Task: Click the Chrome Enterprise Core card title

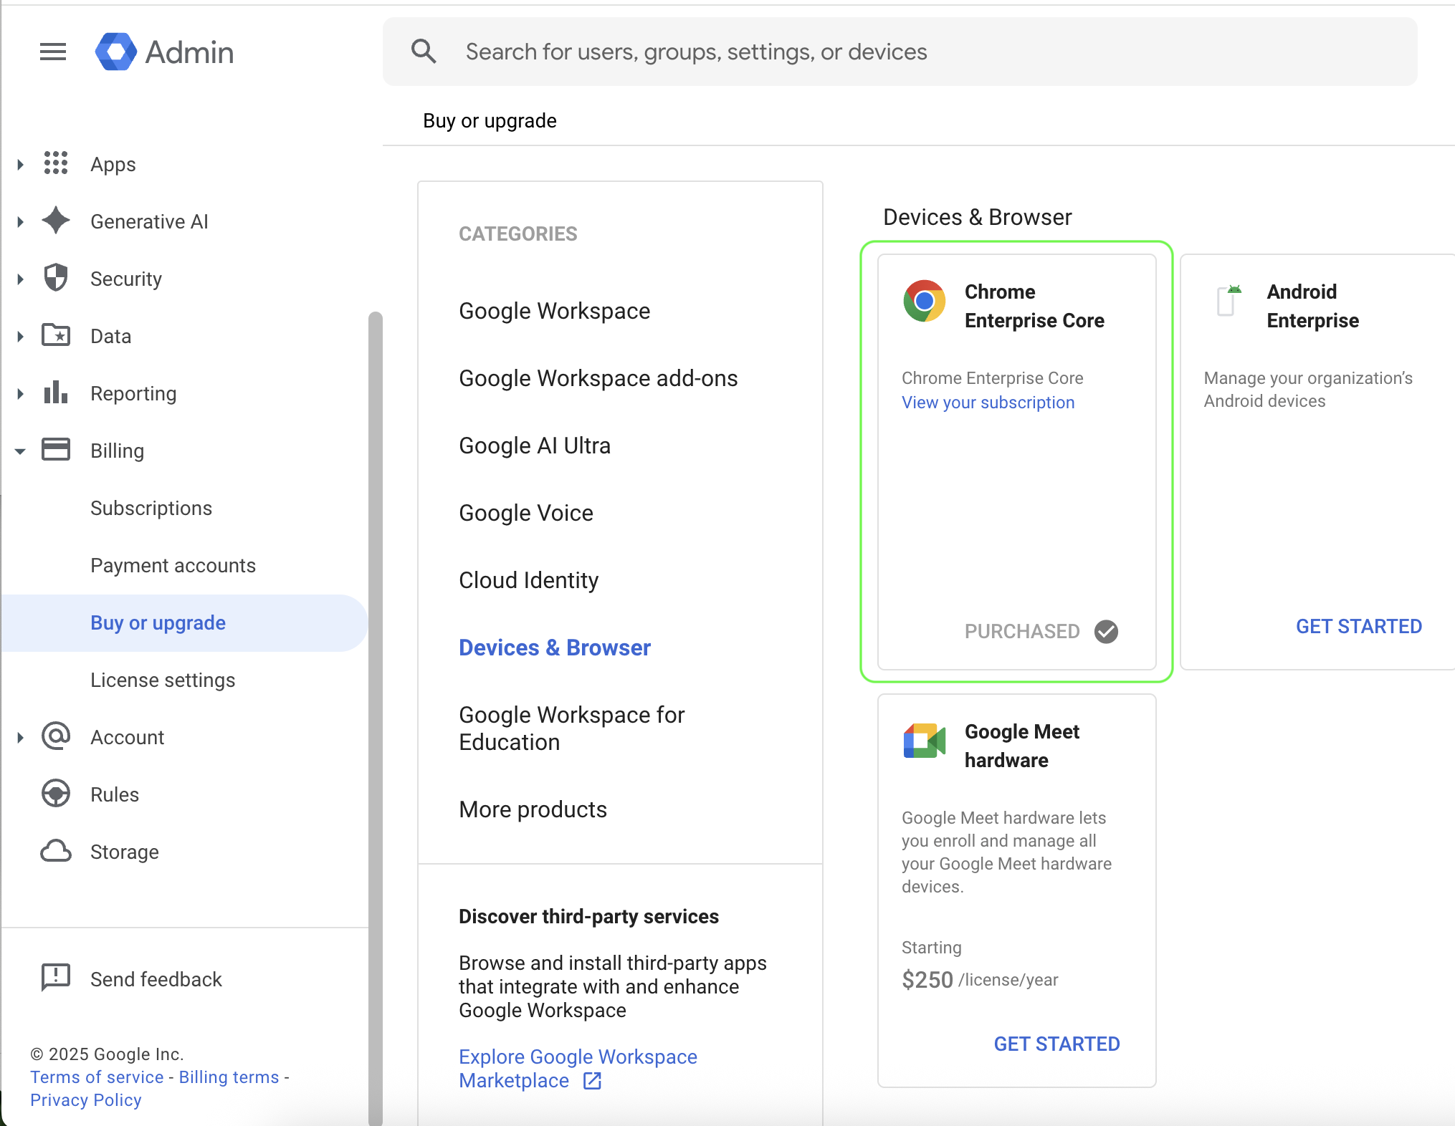Action: 1034,306
